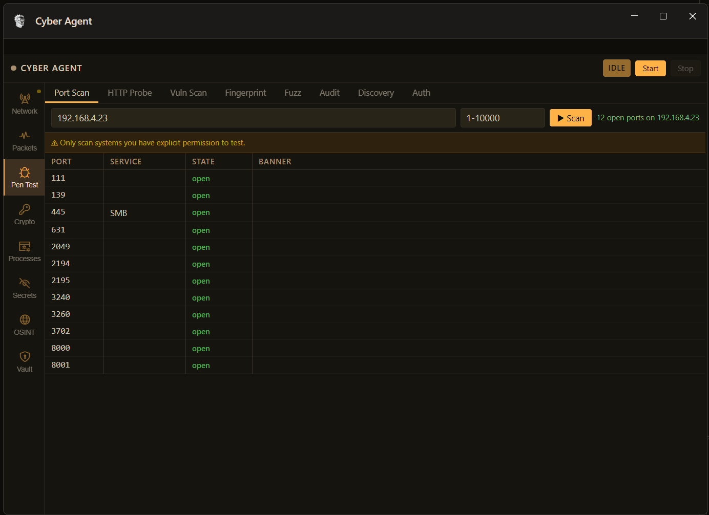Screen dimensions: 709x515
Task: Select the Pen Test sidebar section
Action: [25, 178]
